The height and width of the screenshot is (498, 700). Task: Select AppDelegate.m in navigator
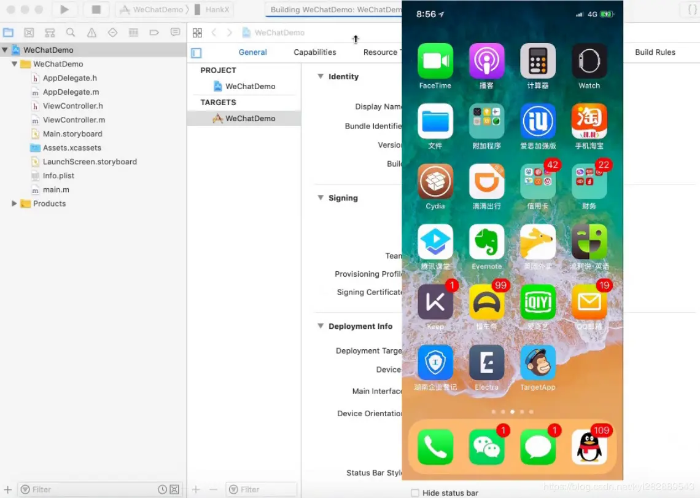click(x=71, y=92)
